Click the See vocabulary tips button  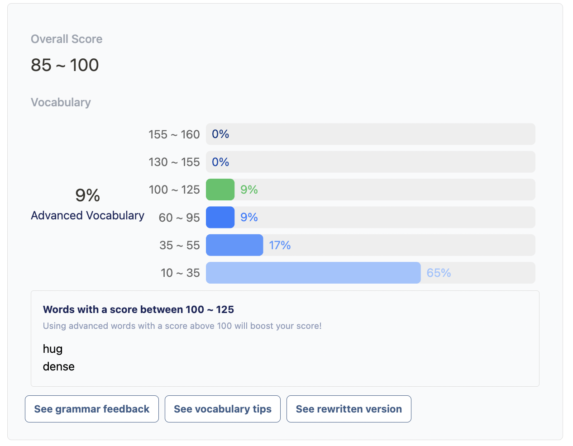(222, 408)
